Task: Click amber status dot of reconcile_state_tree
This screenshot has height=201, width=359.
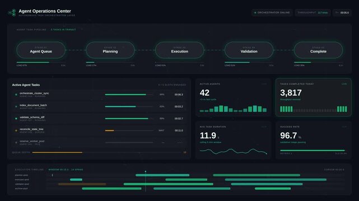Action: (x=16, y=131)
